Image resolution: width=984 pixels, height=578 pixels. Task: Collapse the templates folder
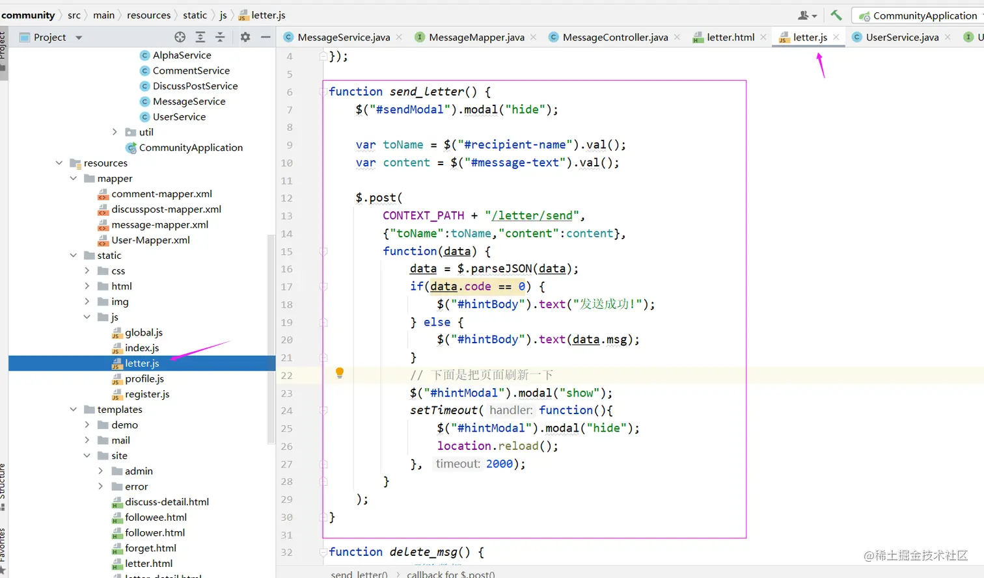pyautogui.click(x=73, y=410)
